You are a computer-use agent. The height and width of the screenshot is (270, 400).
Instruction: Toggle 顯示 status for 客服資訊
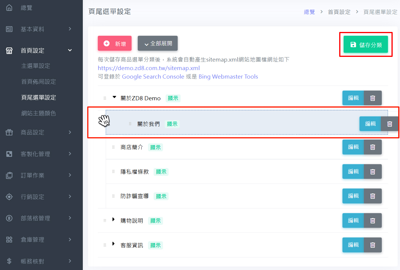[x=155, y=245]
